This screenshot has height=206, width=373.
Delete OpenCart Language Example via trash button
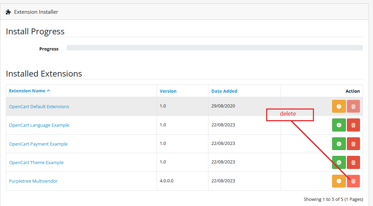tap(353, 125)
